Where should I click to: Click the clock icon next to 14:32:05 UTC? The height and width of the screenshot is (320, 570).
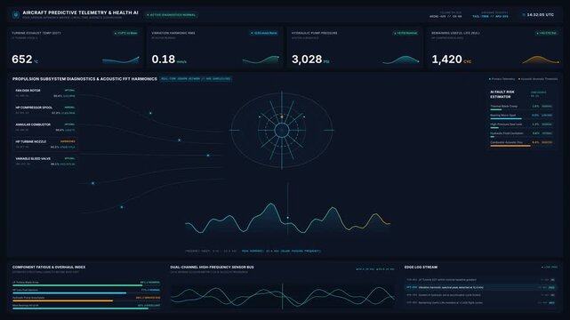click(524, 15)
